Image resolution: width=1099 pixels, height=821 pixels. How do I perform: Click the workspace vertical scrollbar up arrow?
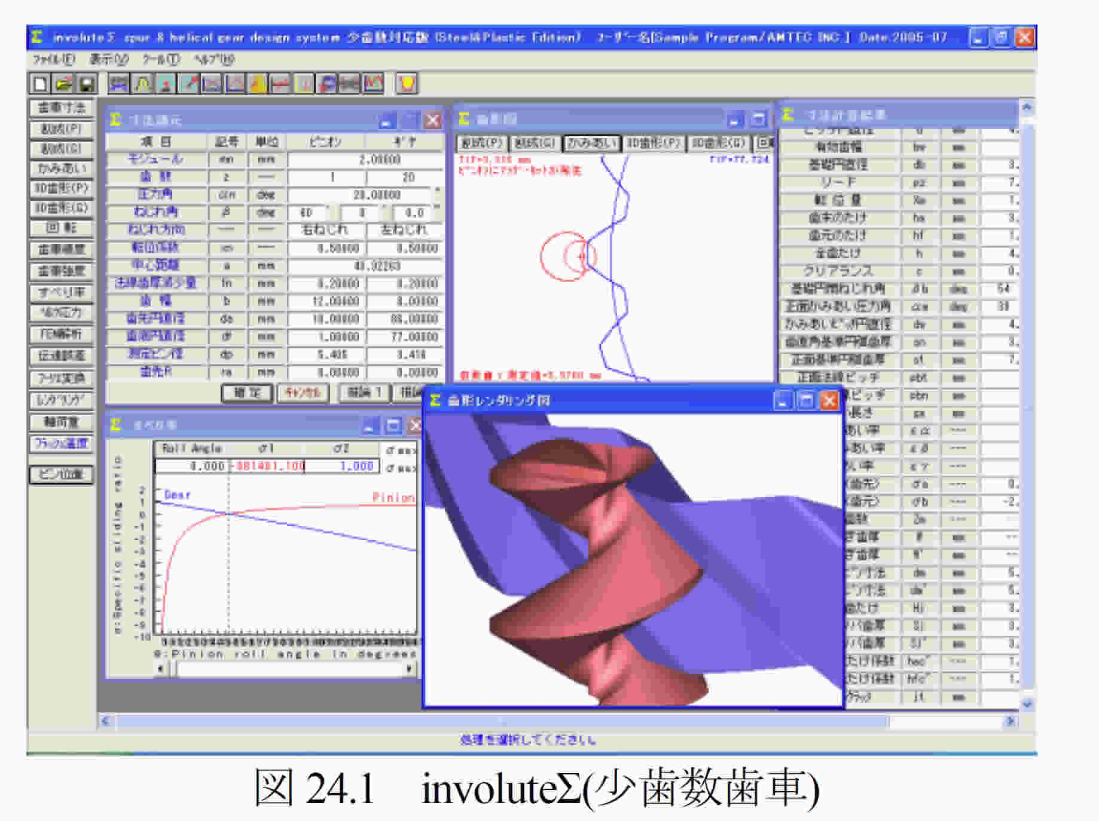1027,108
